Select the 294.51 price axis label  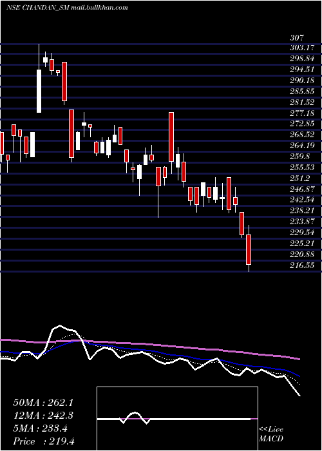(302, 70)
